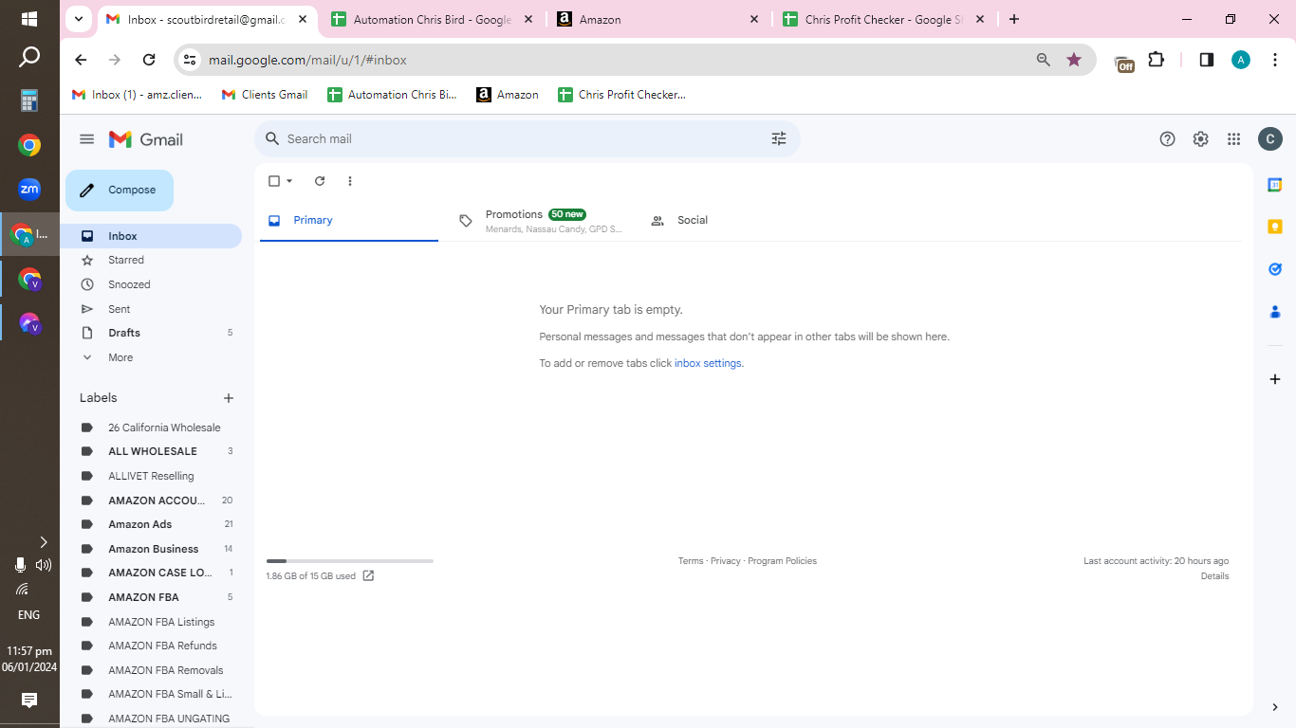Open a new Chrome tab

pyautogui.click(x=1014, y=19)
